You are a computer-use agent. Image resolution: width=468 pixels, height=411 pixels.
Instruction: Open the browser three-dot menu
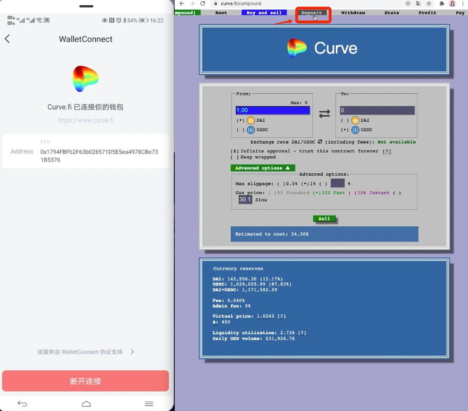463,4
